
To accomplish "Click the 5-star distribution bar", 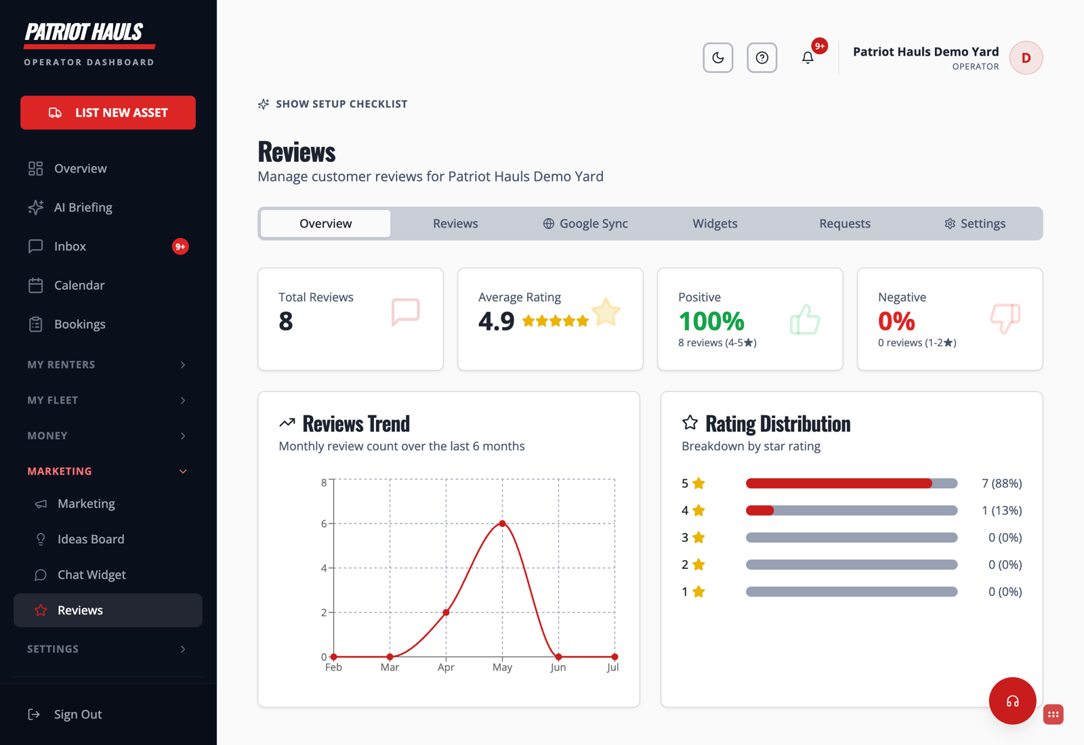I will [x=852, y=484].
